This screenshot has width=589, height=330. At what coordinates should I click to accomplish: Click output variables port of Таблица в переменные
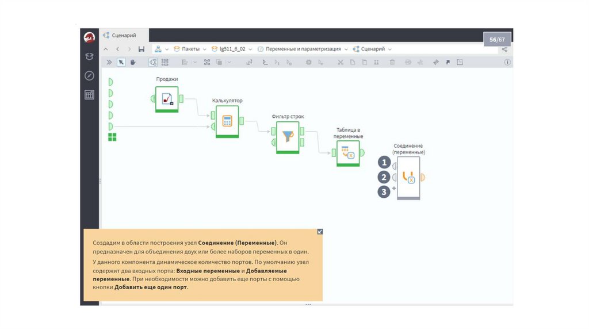362,152
